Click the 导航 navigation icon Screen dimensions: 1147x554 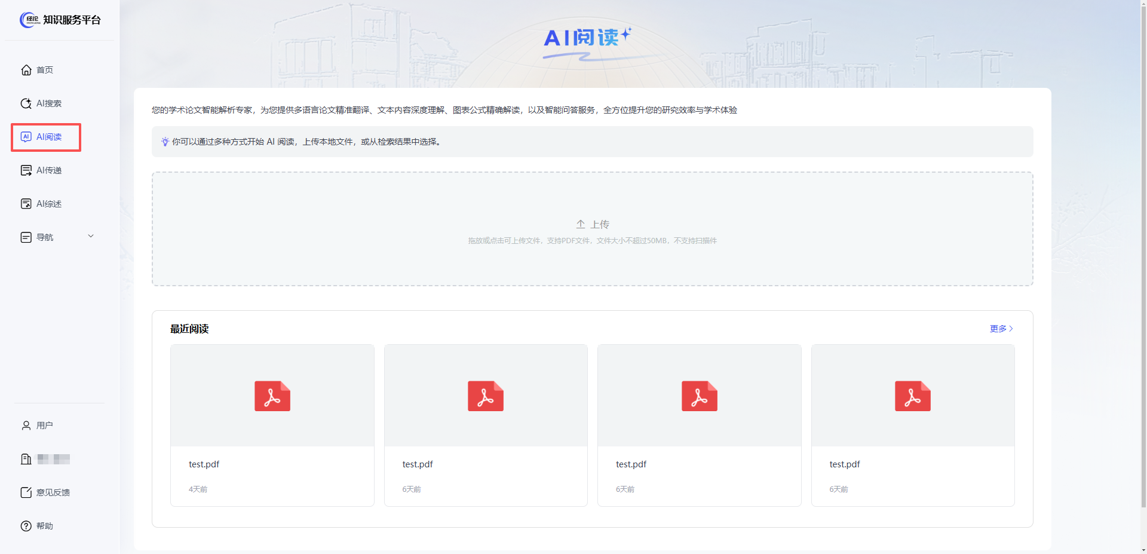(x=26, y=237)
